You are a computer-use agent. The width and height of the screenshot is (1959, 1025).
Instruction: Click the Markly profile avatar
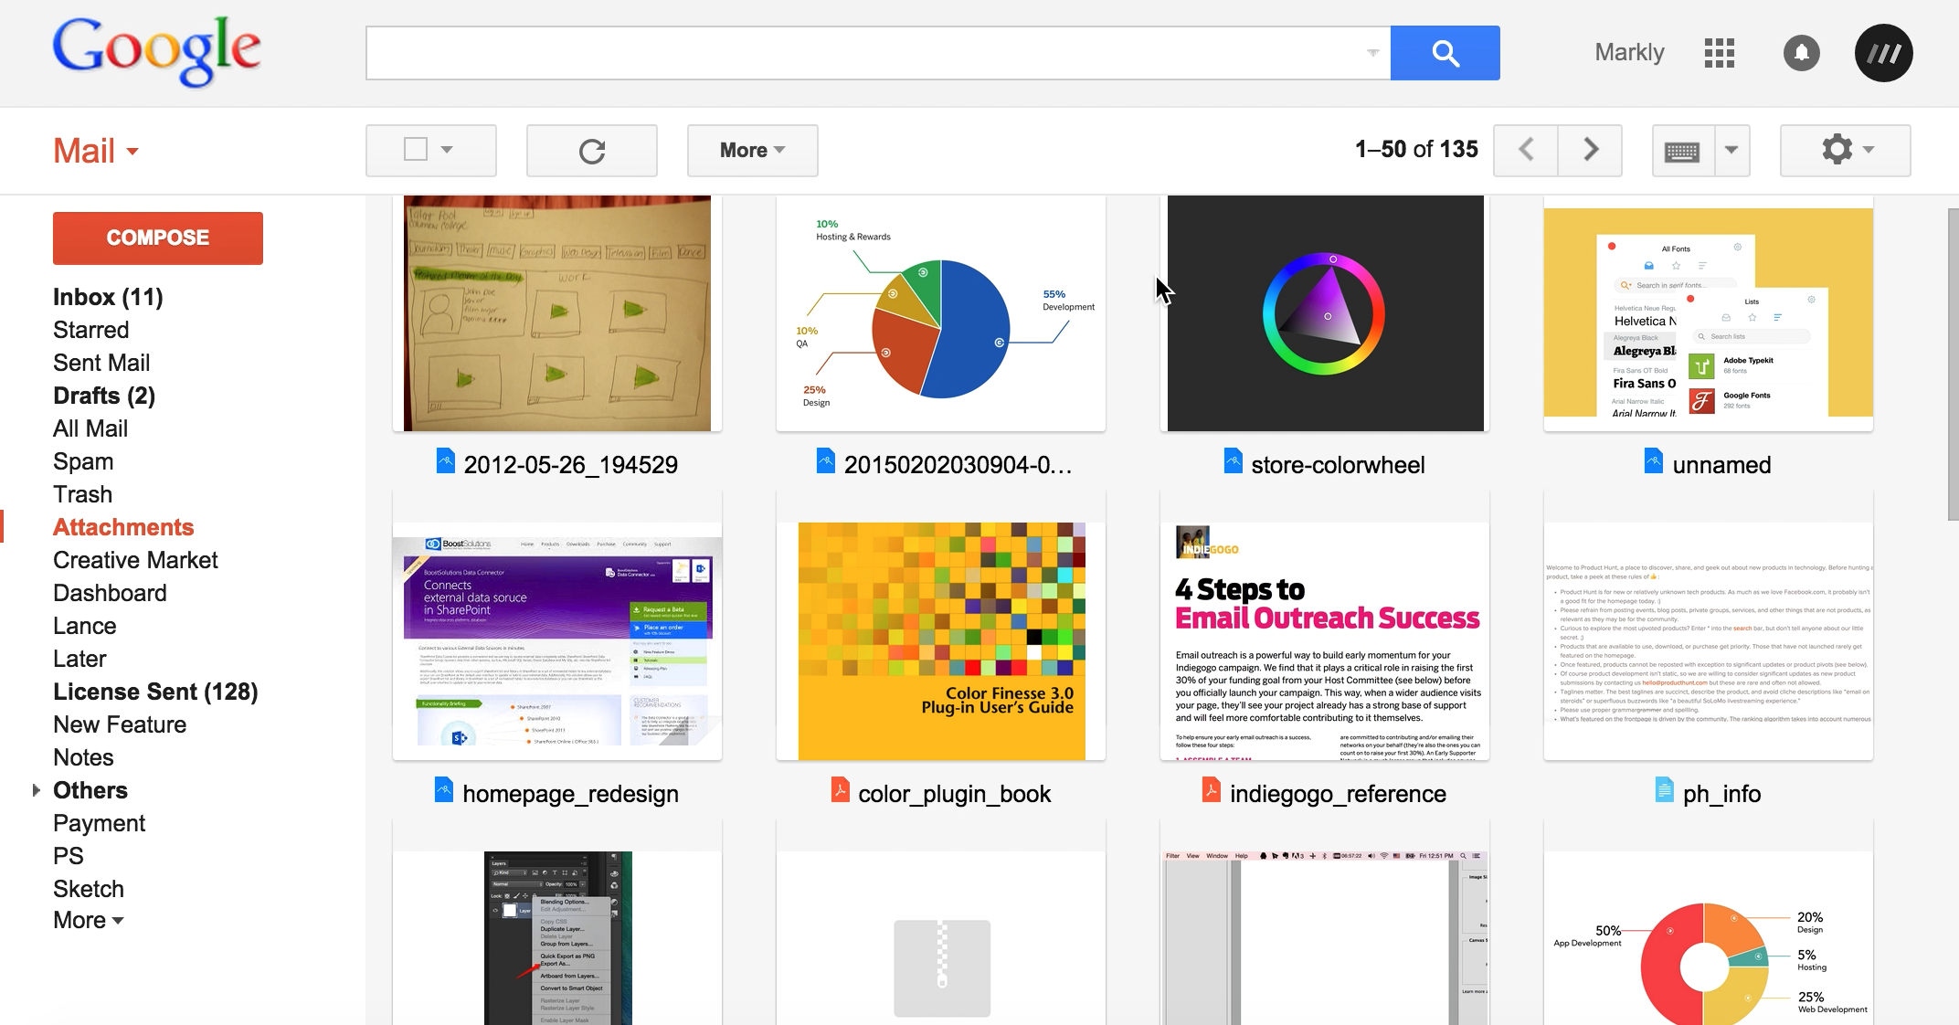(1883, 53)
